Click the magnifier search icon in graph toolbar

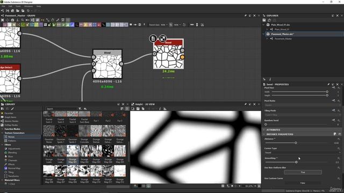[23, 20]
